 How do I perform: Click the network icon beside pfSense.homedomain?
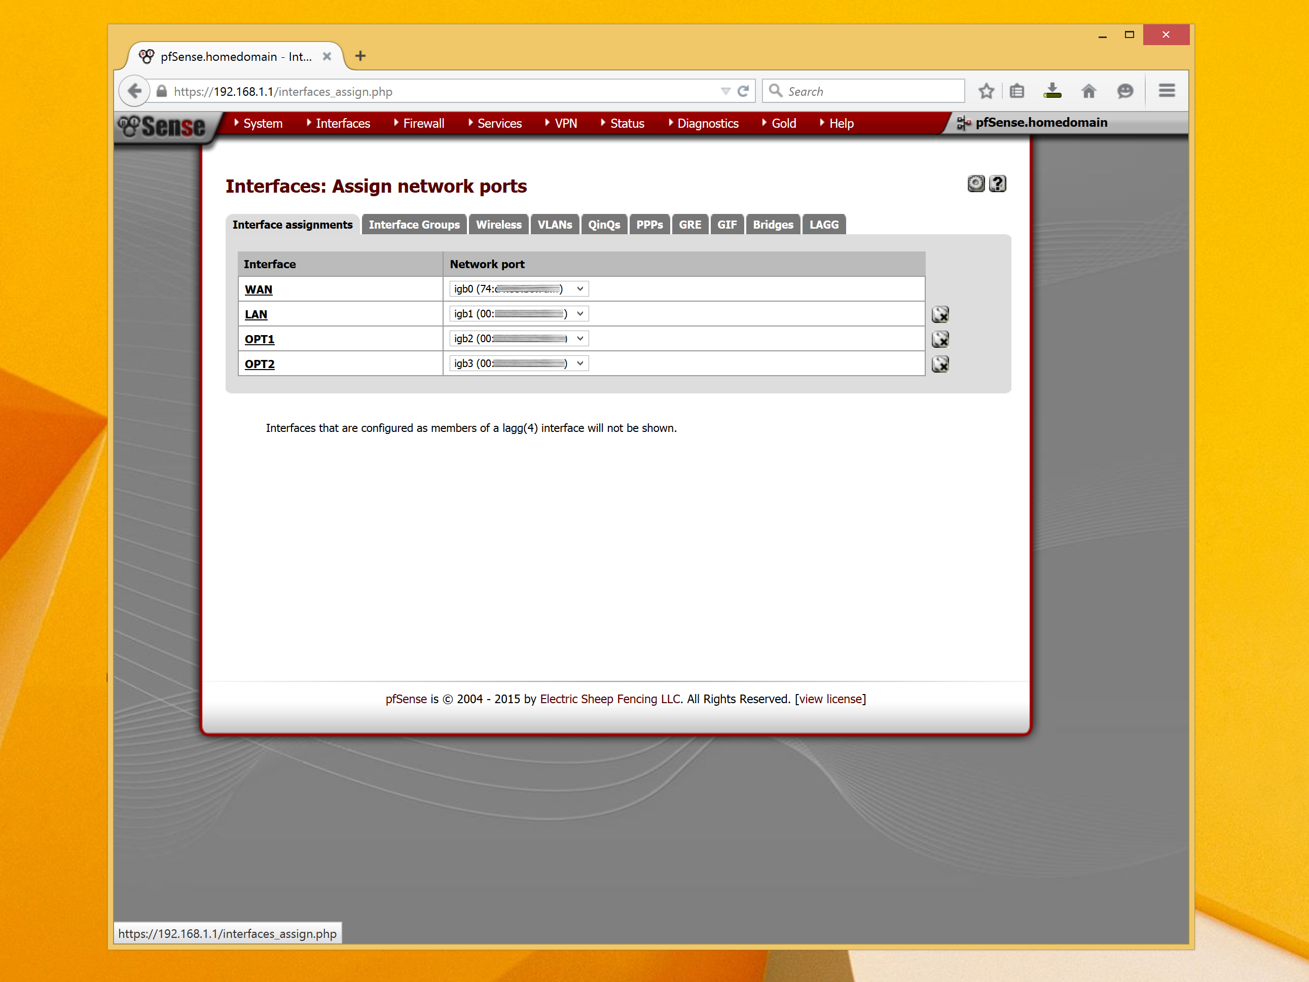[x=963, y=123]
